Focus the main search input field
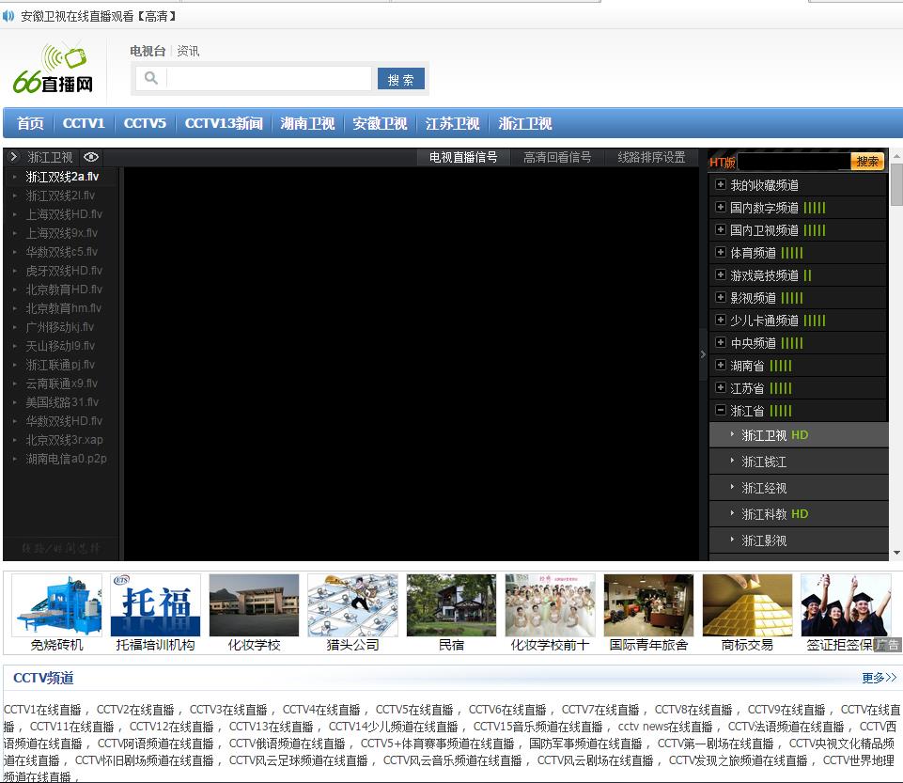Viewport: 903px width, 783px height. click(x=269, y=78)
